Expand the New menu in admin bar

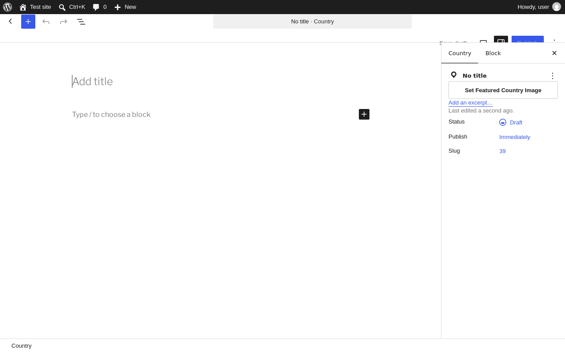125,7
